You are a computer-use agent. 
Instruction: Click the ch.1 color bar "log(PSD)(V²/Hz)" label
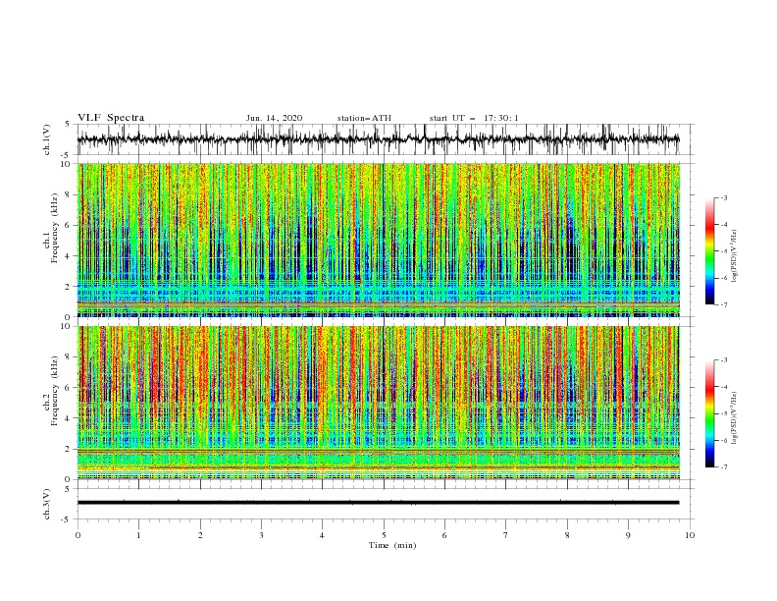[735, 256]
